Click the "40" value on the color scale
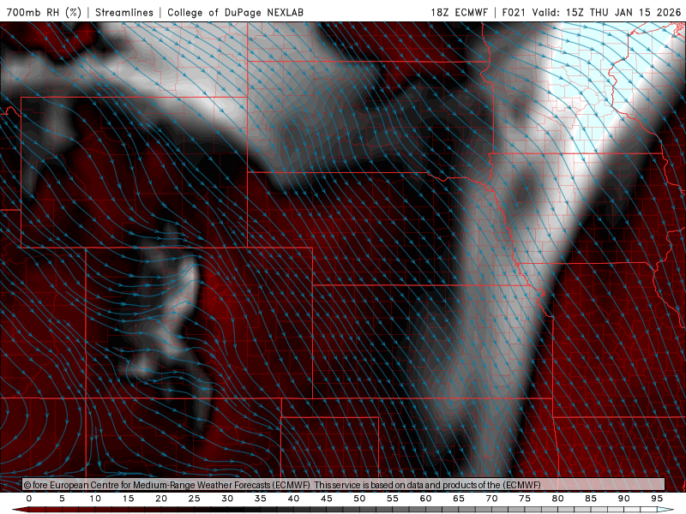 tap(293, 499)
